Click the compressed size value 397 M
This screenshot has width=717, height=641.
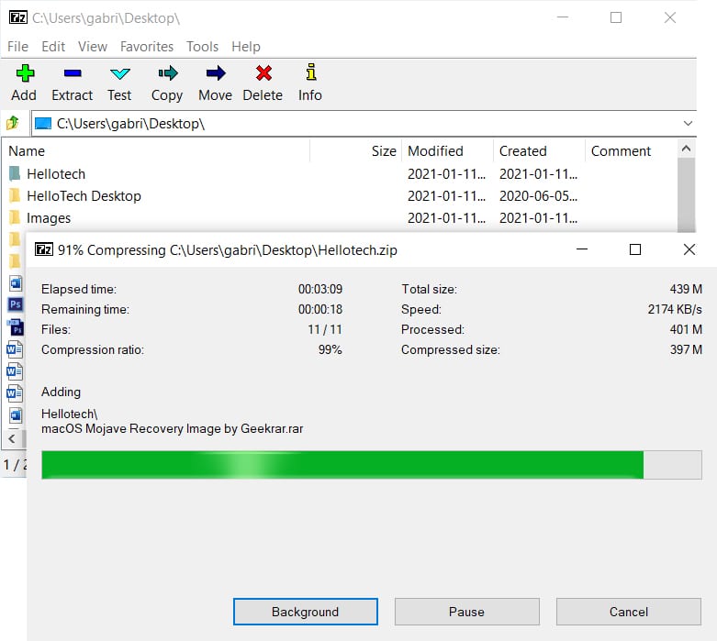click(686, 349)
